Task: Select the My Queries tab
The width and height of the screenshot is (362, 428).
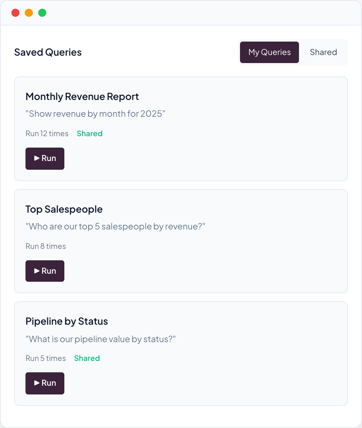Action: [269, 52]
